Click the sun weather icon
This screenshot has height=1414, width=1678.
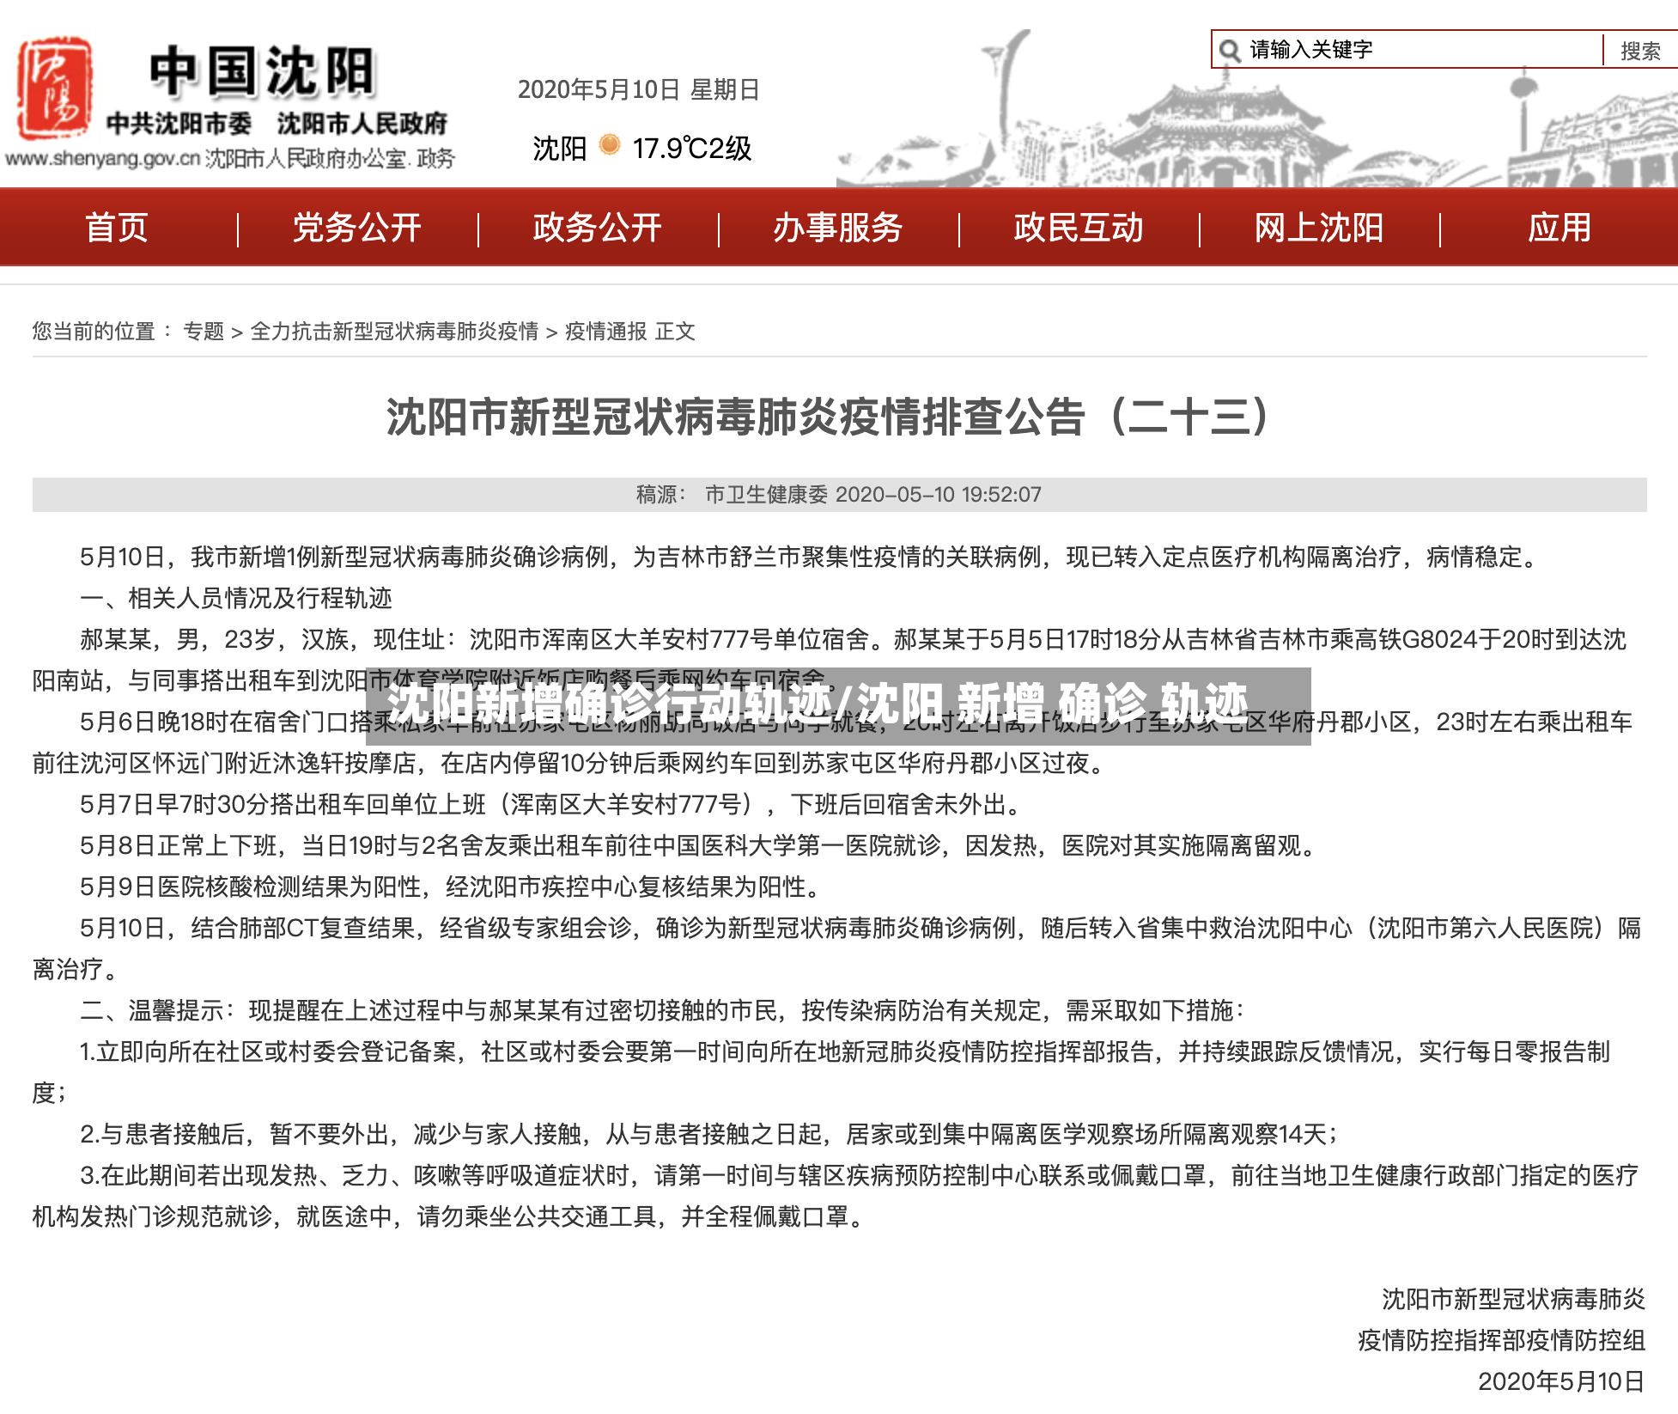point(610,145)
